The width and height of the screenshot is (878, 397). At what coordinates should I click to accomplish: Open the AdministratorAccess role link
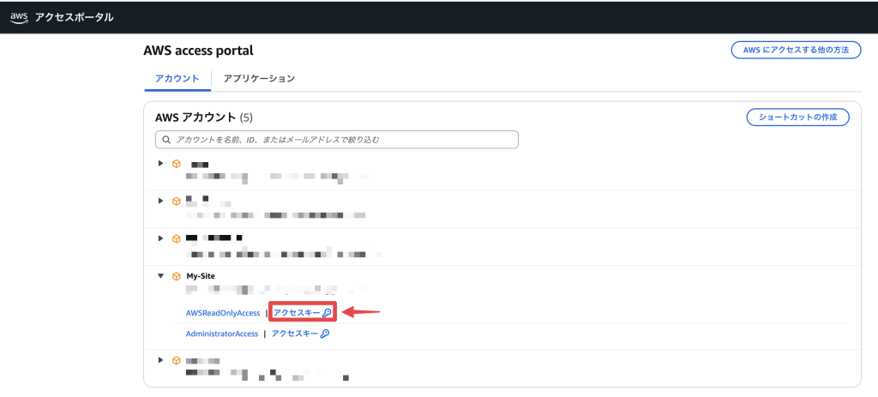(x=222, y=334)
